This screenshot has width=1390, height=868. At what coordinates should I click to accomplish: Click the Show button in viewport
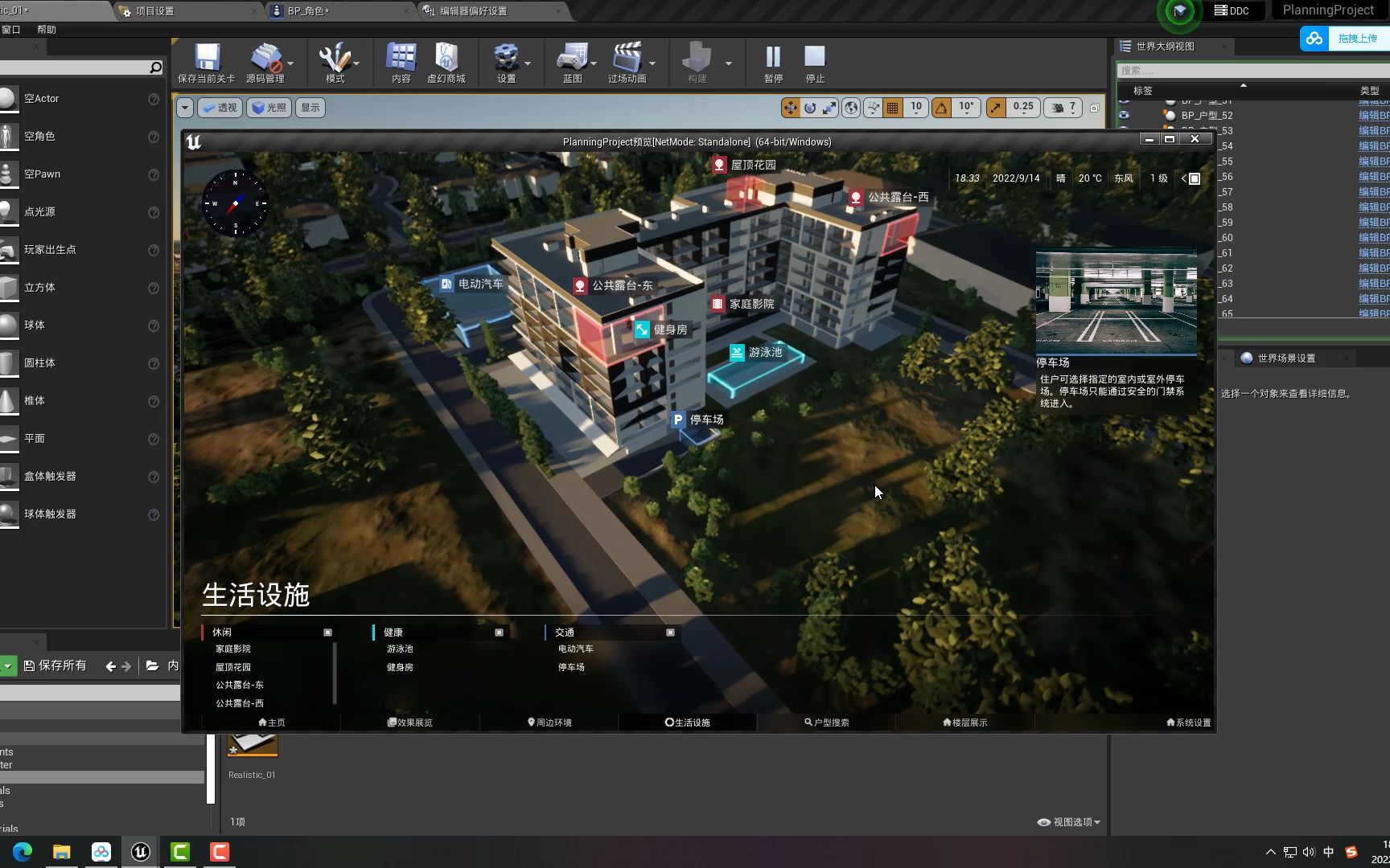point(310,108)
